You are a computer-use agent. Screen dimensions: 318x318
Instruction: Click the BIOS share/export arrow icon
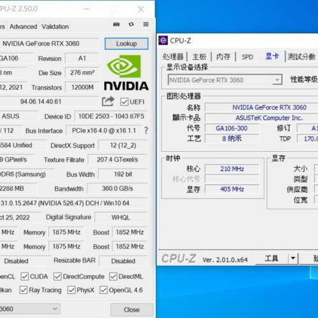tap(108, 101)
